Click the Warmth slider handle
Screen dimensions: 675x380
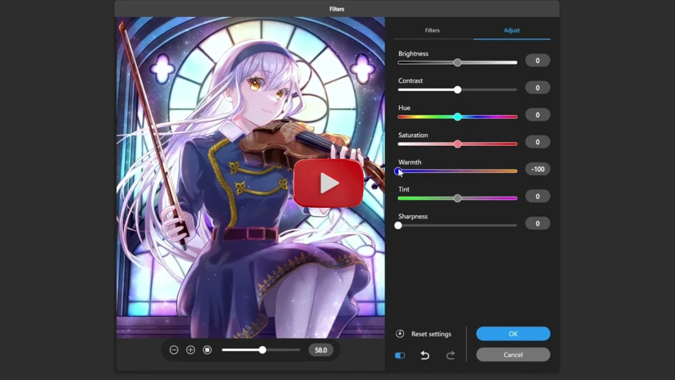click(398, 171)
